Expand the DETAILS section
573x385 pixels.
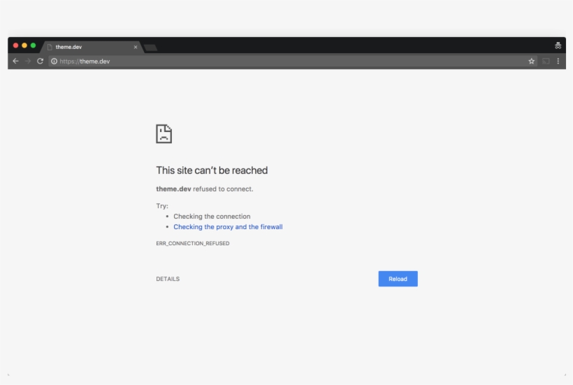tap(168, 279)
